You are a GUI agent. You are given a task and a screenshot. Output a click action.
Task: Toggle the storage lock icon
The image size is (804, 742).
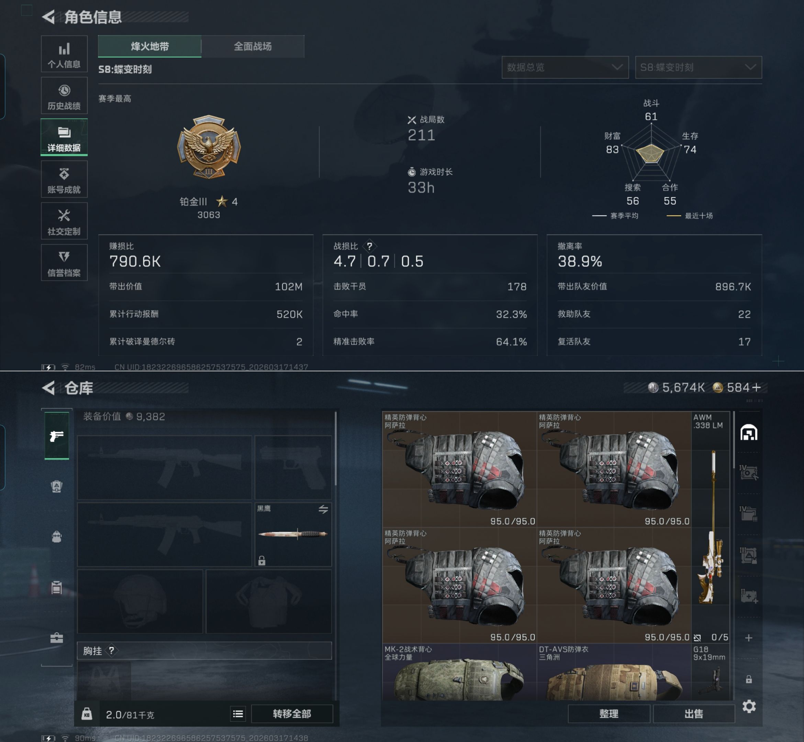pos(749,679)
